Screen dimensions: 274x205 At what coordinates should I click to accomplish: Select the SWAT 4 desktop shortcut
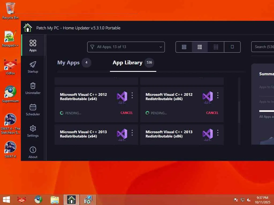pos(10,149)
